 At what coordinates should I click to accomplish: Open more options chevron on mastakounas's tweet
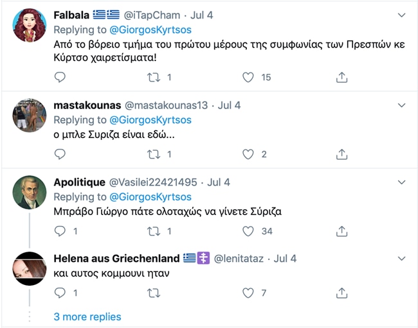(x=402, y=105)
